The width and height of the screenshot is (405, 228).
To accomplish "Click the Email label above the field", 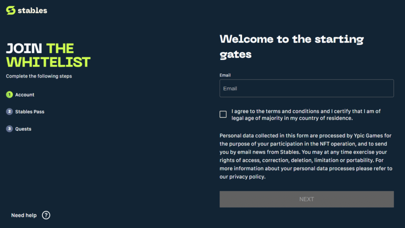I will (x=225, y=75).
